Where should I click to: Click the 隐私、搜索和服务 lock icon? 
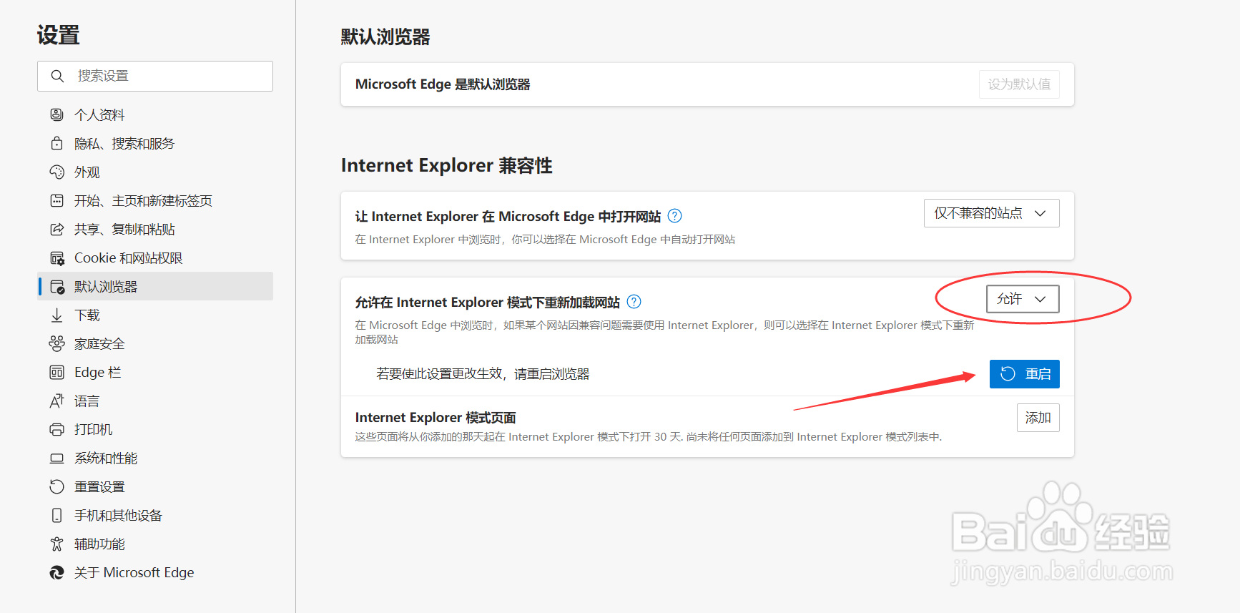tap(56, 143)
